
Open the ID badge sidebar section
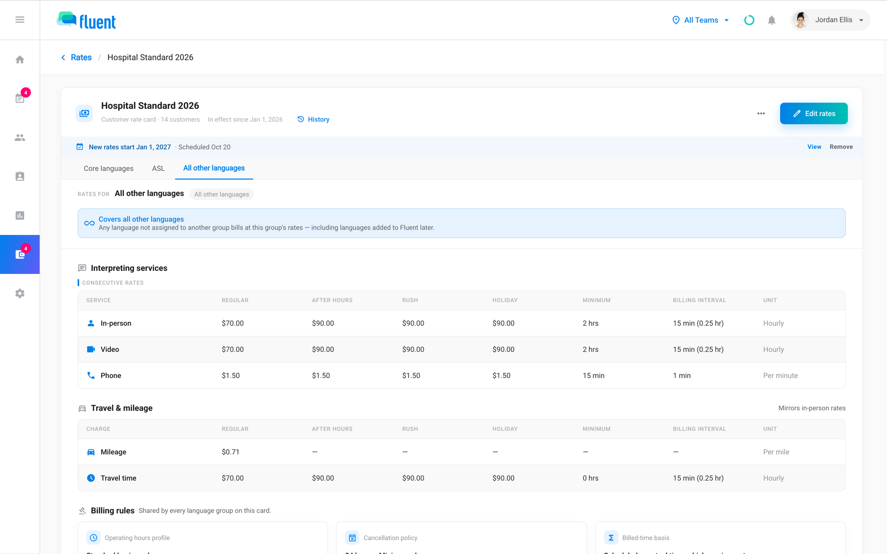coord(20,176)
